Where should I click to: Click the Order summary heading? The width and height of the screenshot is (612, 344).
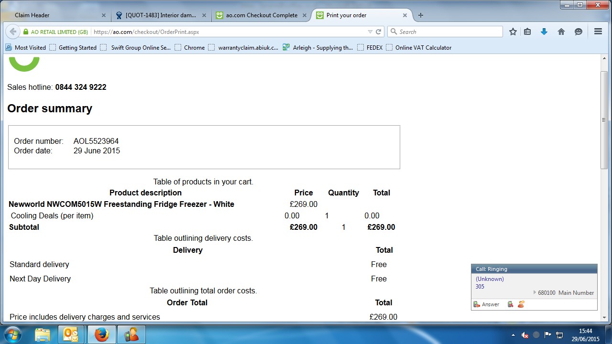click(50, 108)
